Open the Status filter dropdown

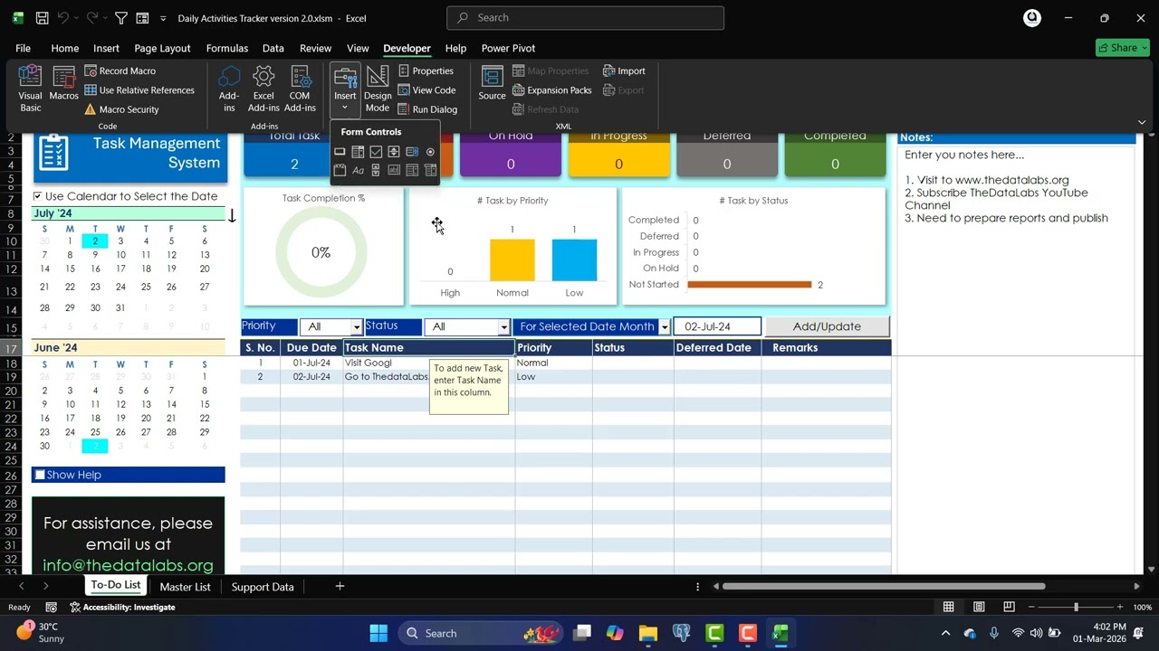point(504,327)
